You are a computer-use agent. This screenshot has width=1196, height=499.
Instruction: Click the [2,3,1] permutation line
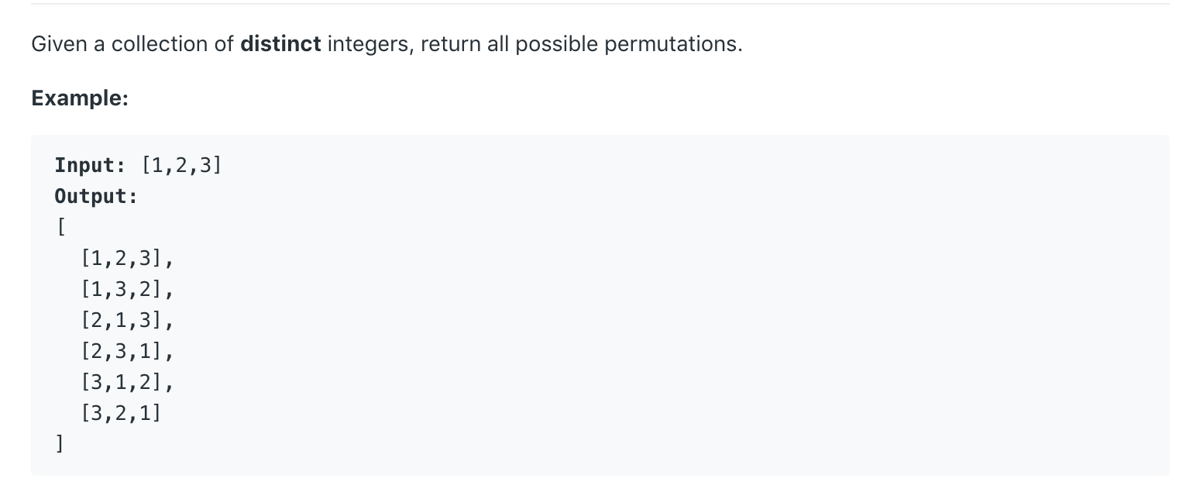[126, 351]
